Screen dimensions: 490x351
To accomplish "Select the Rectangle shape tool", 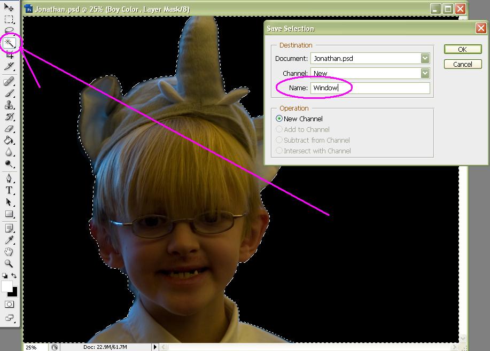I will [9, 214].
